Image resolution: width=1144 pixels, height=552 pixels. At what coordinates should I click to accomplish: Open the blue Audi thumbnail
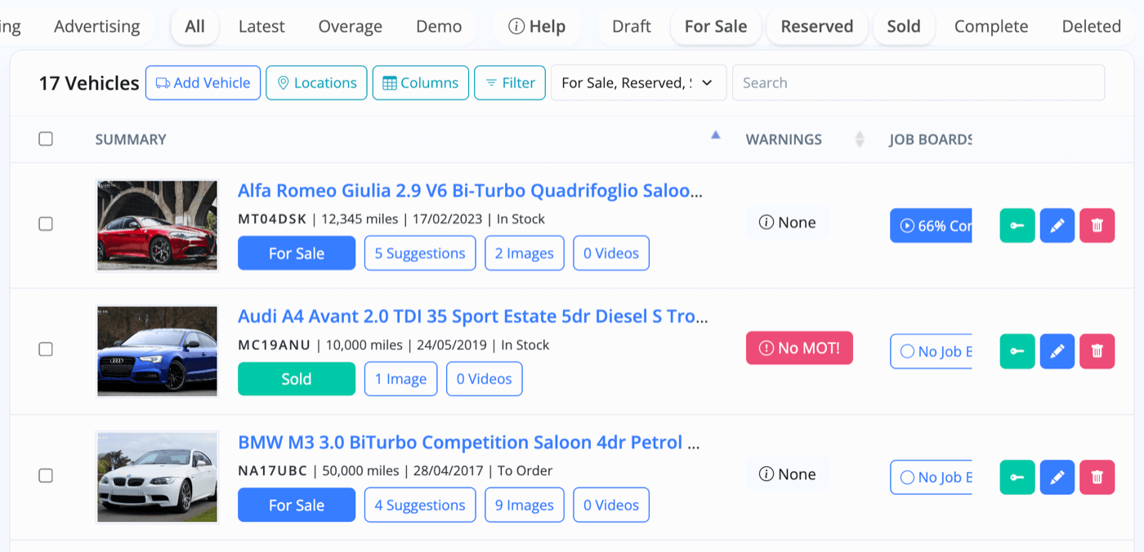click(157, 351)
